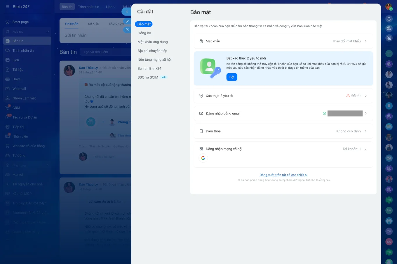Open SSO và SCIM settings section
Viewport: 397px width, 264px height.
(148, 77)
